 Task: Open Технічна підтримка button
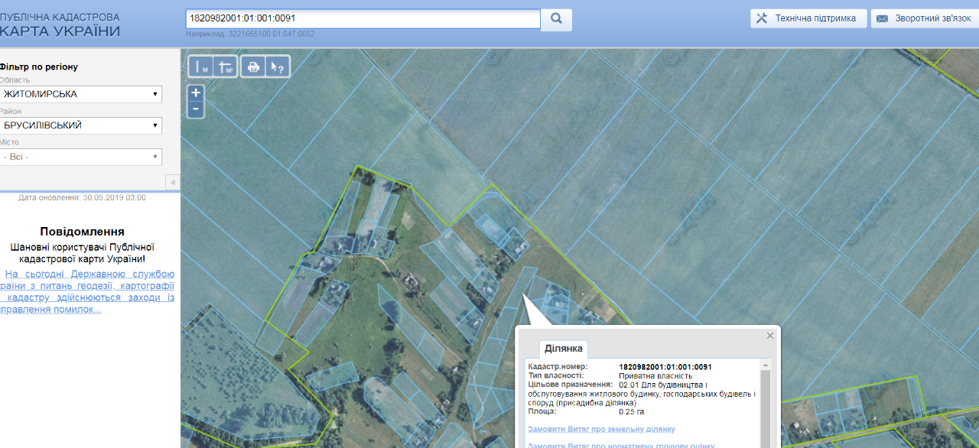808,18
